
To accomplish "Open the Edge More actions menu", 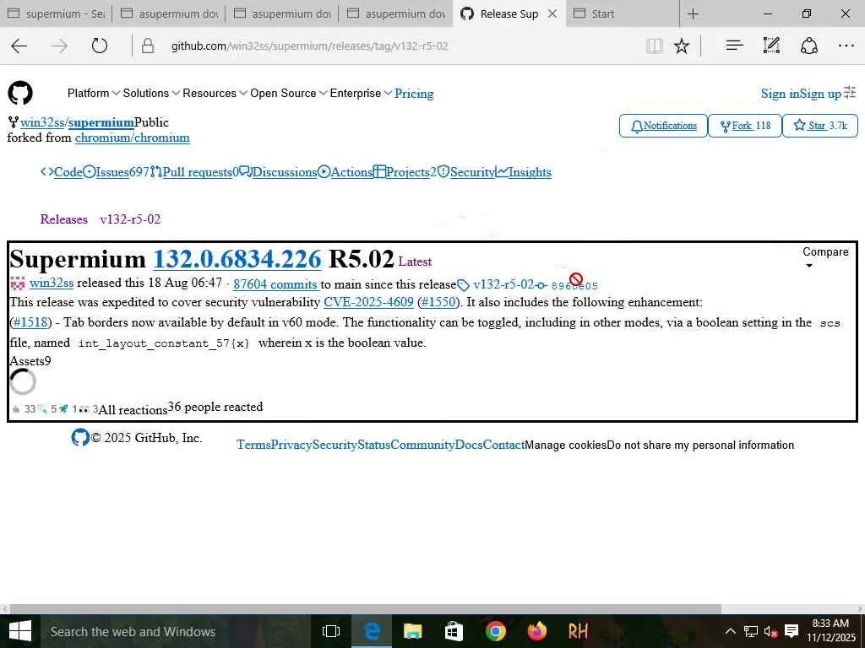I will pos(846,46).
